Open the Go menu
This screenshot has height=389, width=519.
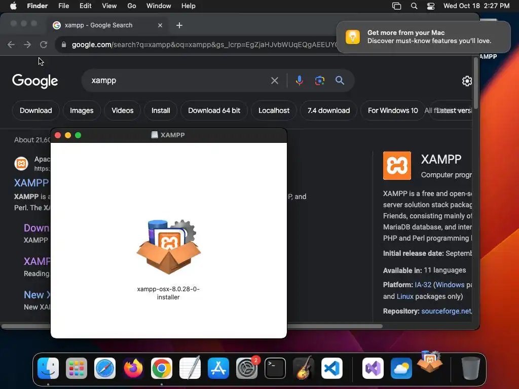click(132, 6)
